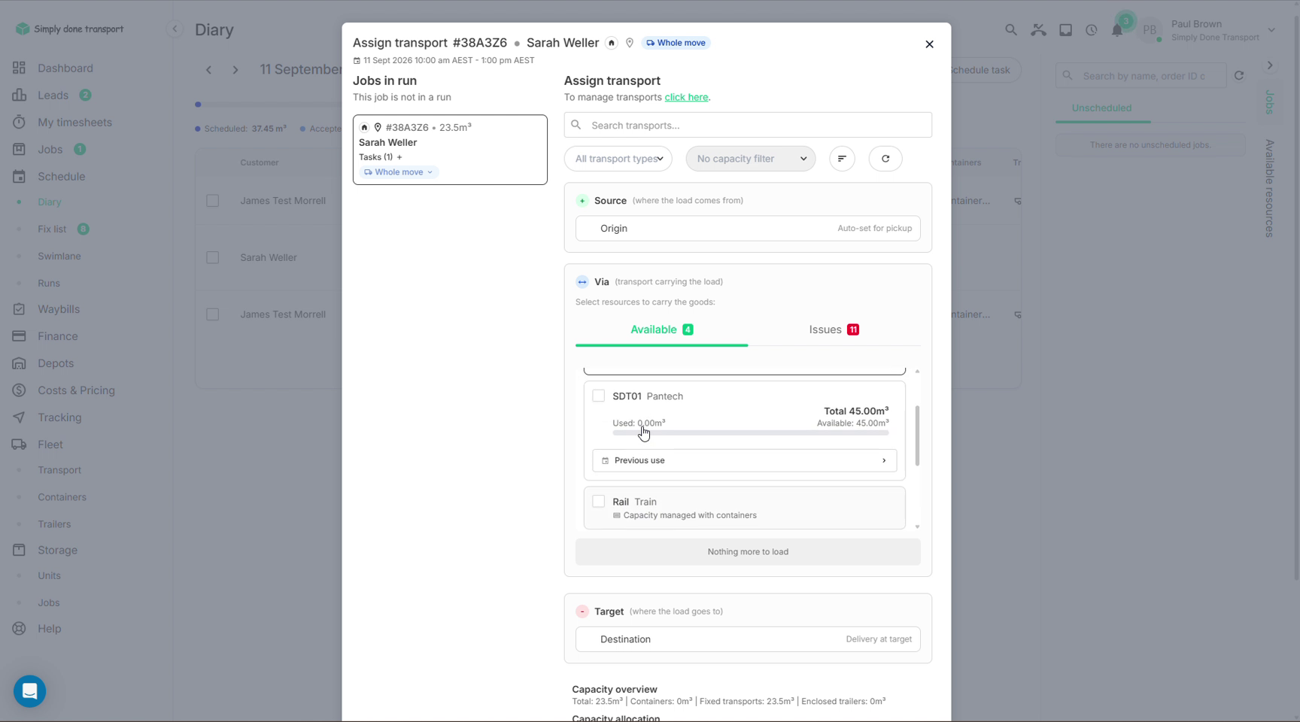Click the location pin beside Sarah Weller
This screenshot has width=1300, height=722.
630,43
